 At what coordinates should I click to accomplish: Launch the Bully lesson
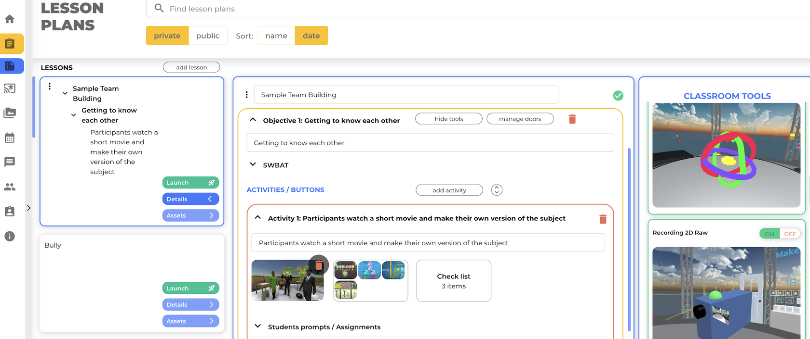[190, 288]
